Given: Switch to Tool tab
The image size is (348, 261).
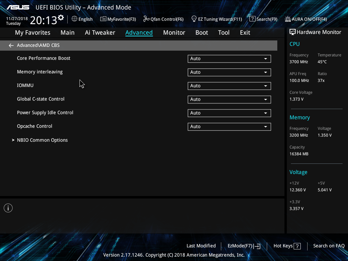Looking at the screenshot, I should (224, 33).
